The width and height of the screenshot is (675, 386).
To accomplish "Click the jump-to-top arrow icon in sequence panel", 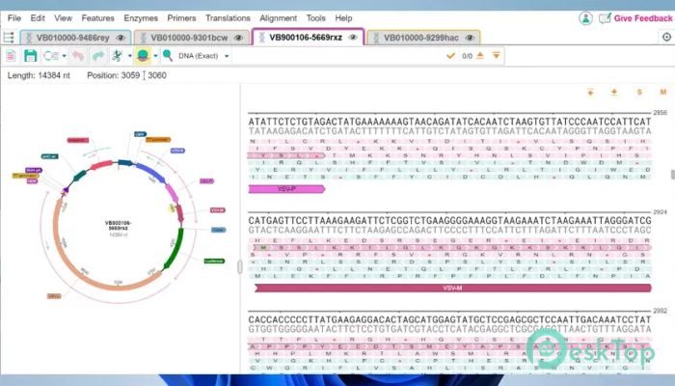I will click(590, 93).
